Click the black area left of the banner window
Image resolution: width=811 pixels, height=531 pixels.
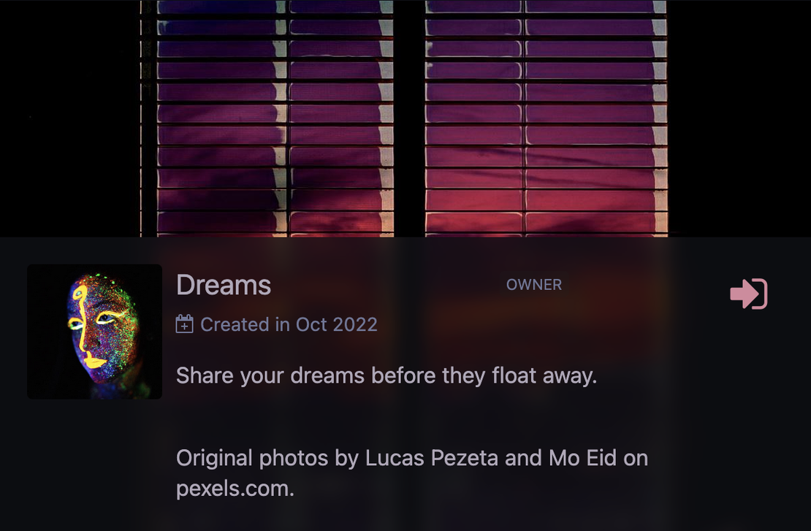(69, 117)
